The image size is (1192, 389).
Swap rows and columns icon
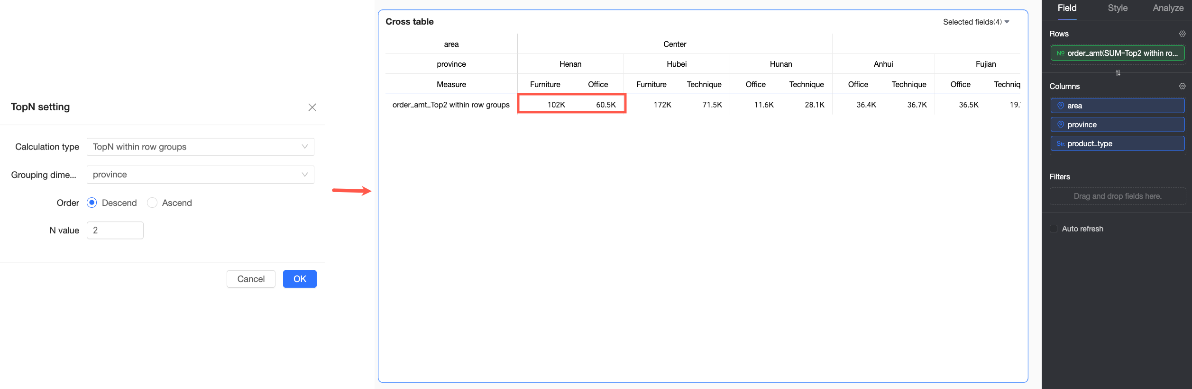pos(1118,73)
